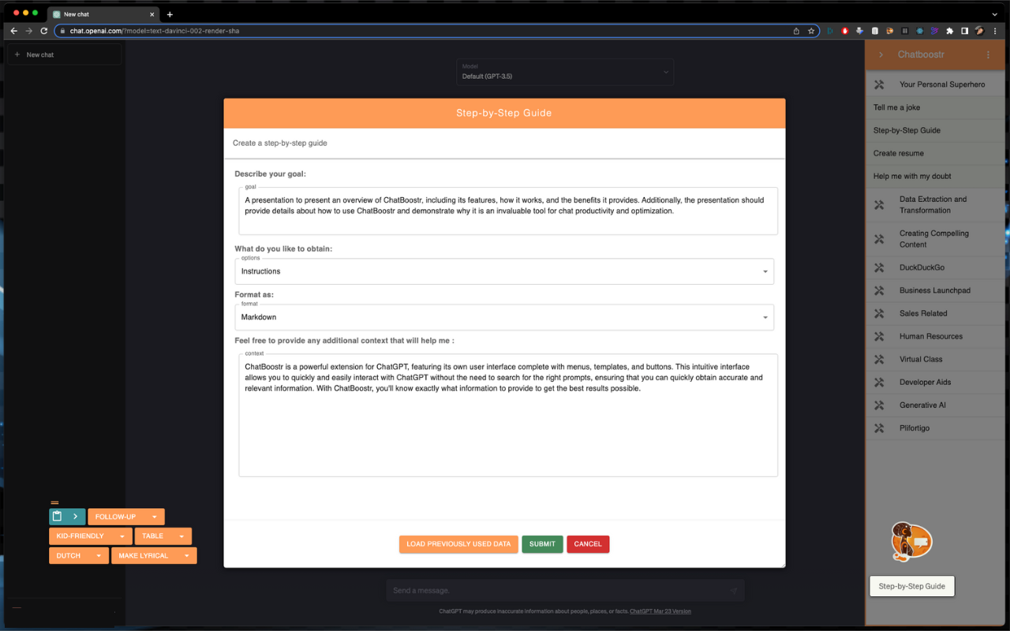Select 'Help me with my doubt' template
The height and width of the screenshot is (631, 1010).
[935, 176]
